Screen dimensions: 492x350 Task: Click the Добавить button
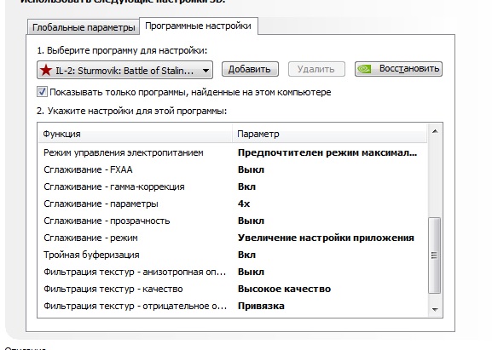tap(250, 69)
